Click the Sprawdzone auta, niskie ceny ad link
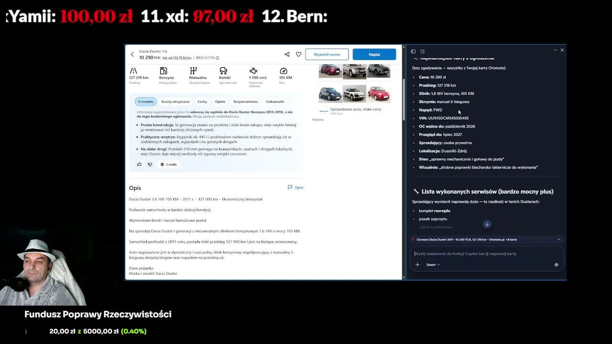Screen dimensions: 612x344 coord(356,109)
